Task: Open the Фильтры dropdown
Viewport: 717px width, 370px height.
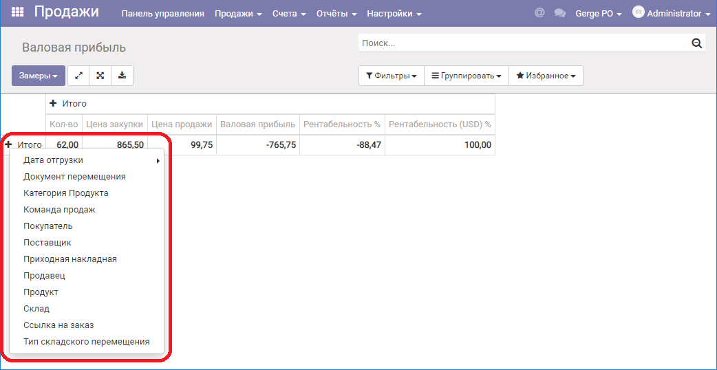Action: 392,76
